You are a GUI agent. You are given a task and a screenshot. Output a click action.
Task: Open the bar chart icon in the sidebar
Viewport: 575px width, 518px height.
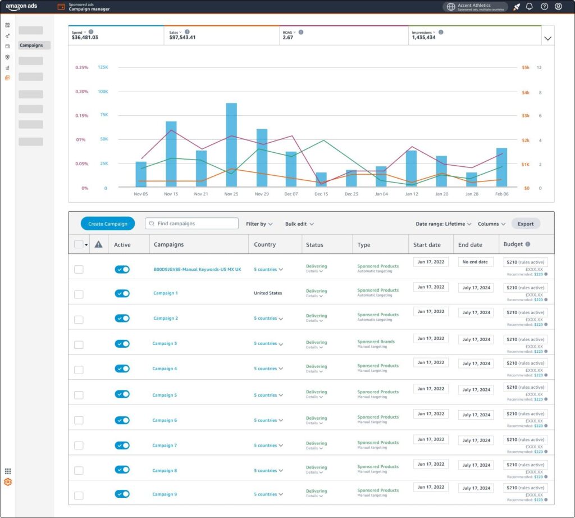tap(7, 67)
